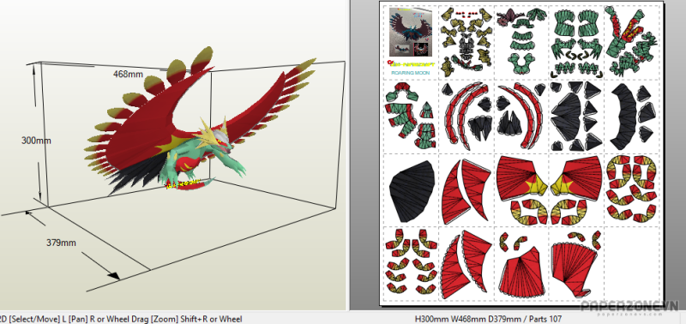Select the cover photo thumbnail on first page
This screenshot has height=324, width=686.
click(x=411, y=32)
